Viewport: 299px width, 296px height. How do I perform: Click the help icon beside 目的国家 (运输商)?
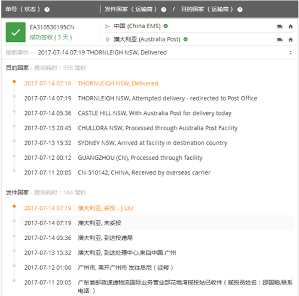coord(240,10)
